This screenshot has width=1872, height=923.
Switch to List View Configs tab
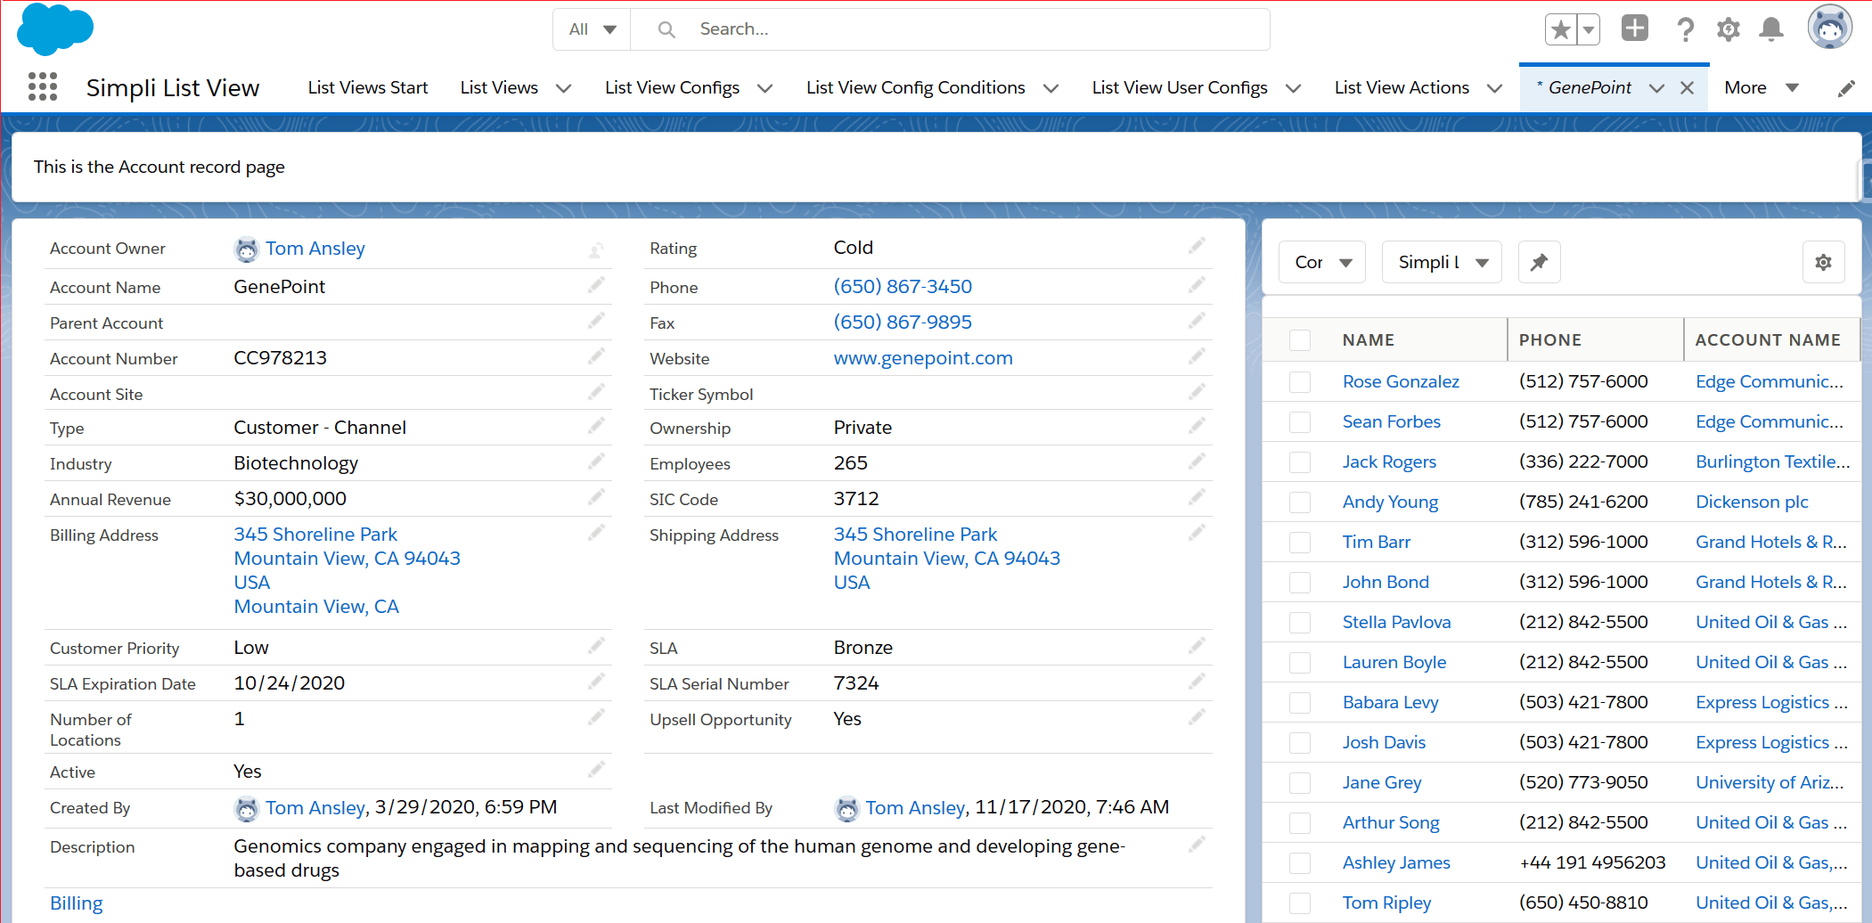click(x=672, y=87)
